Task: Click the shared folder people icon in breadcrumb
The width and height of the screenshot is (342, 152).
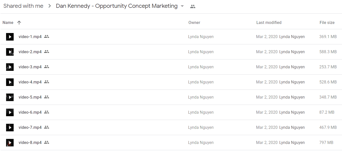Action: [x=193, y=7]
